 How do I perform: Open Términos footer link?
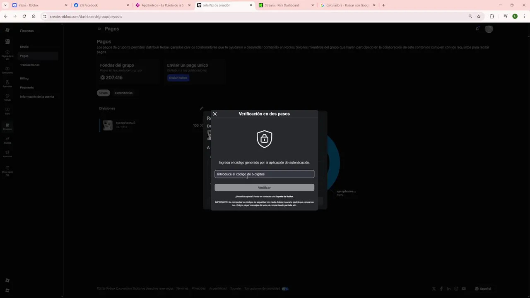point(182,288)
